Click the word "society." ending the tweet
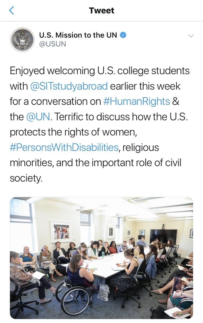 pos(26,178)
